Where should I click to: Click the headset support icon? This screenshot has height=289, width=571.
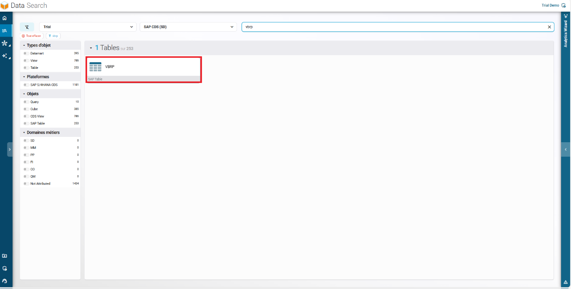point(5,281)
